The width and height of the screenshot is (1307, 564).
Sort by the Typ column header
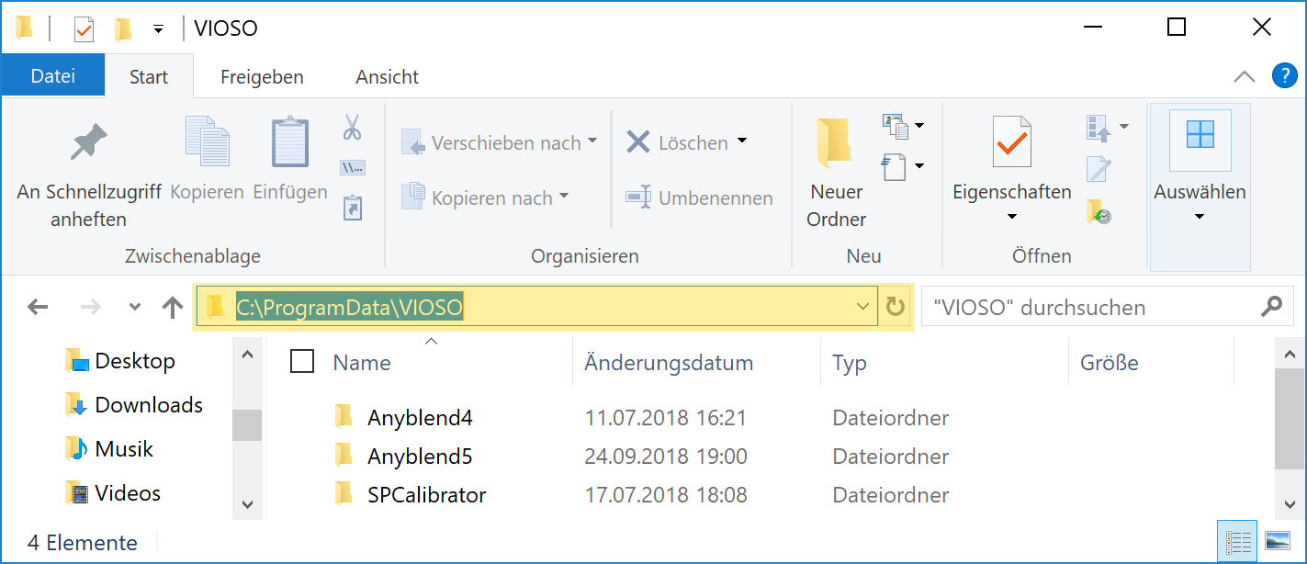850,363
